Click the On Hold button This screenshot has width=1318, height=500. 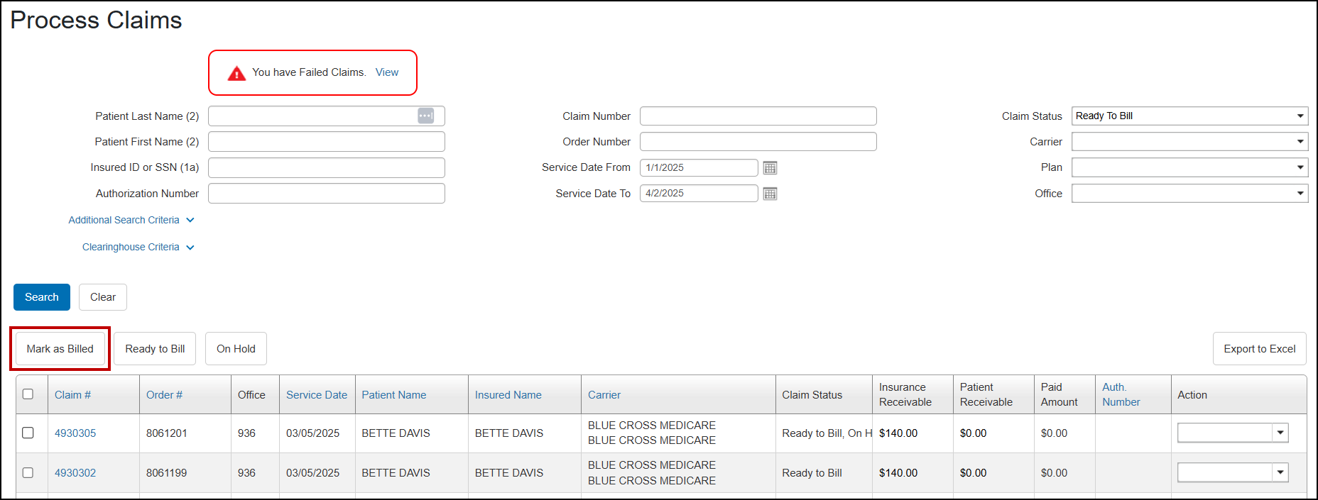point(236,349)
